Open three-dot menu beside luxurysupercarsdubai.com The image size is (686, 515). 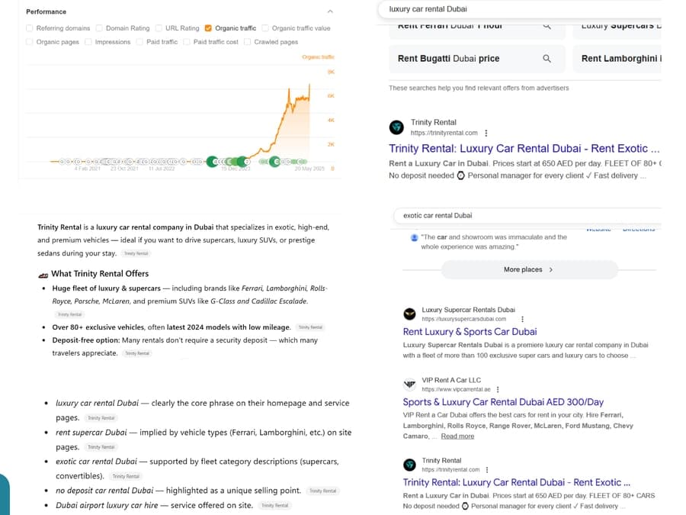pos(522,319)
